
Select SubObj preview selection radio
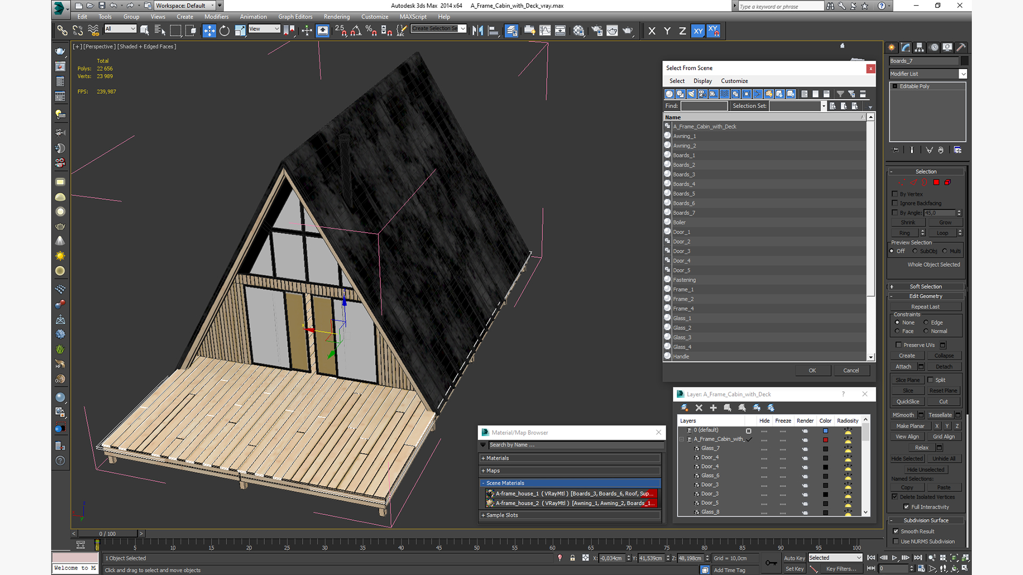pyautogui.click(x=915, y=251)
